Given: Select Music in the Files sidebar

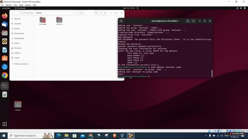Looking at the screenshot, I should pos(22,43).
